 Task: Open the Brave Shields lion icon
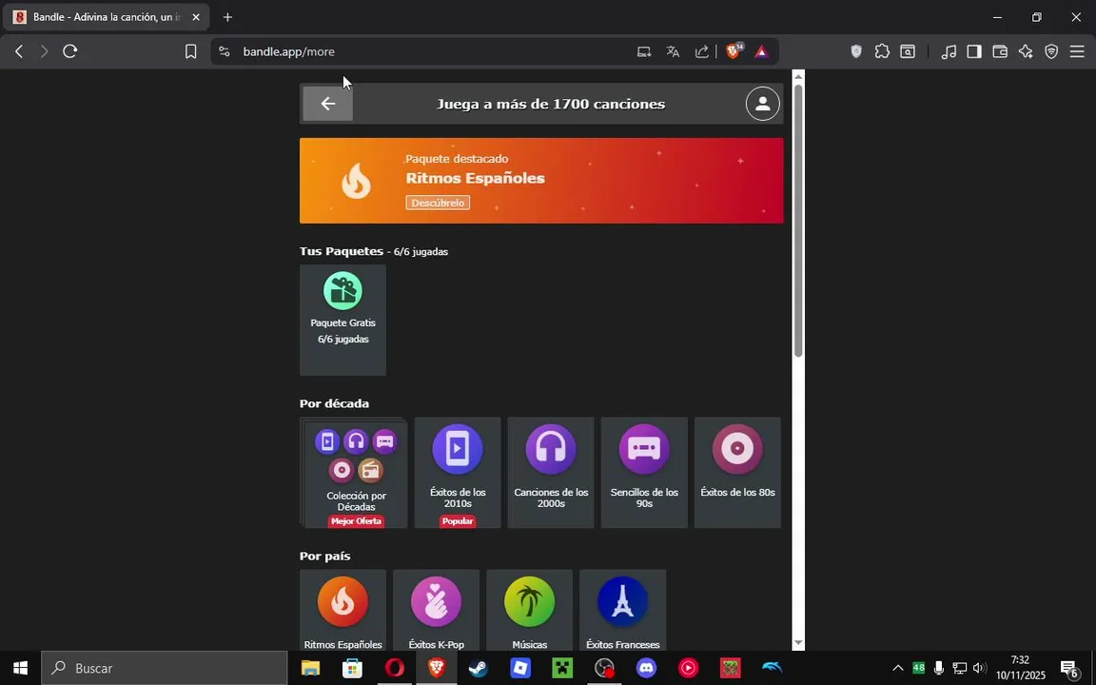(734, 51)
